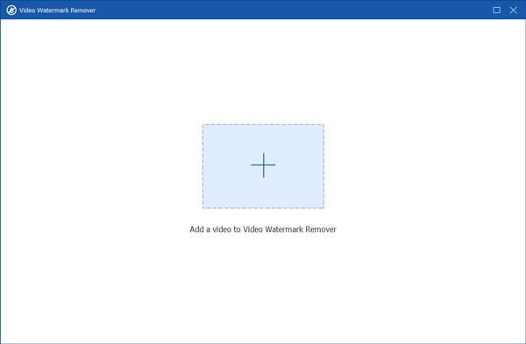This screenshot has width=526, height=344.
Task: Click 'Add a video to Video Watermark Remover' text
Action: pos(263,229)
